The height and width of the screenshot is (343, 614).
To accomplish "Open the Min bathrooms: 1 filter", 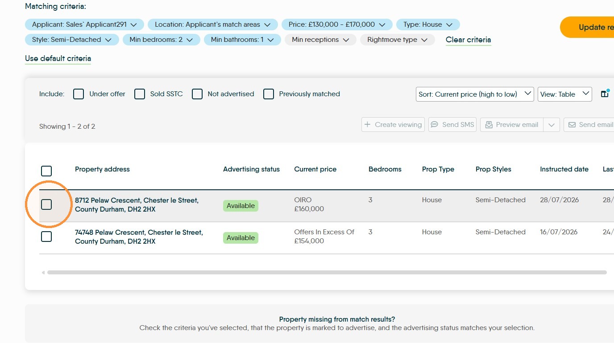I will 242,40.
